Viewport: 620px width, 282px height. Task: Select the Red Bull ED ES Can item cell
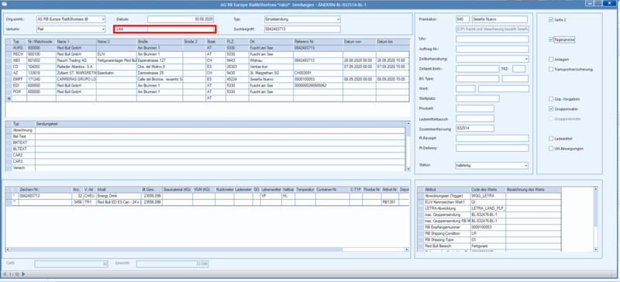coord(119,202)
